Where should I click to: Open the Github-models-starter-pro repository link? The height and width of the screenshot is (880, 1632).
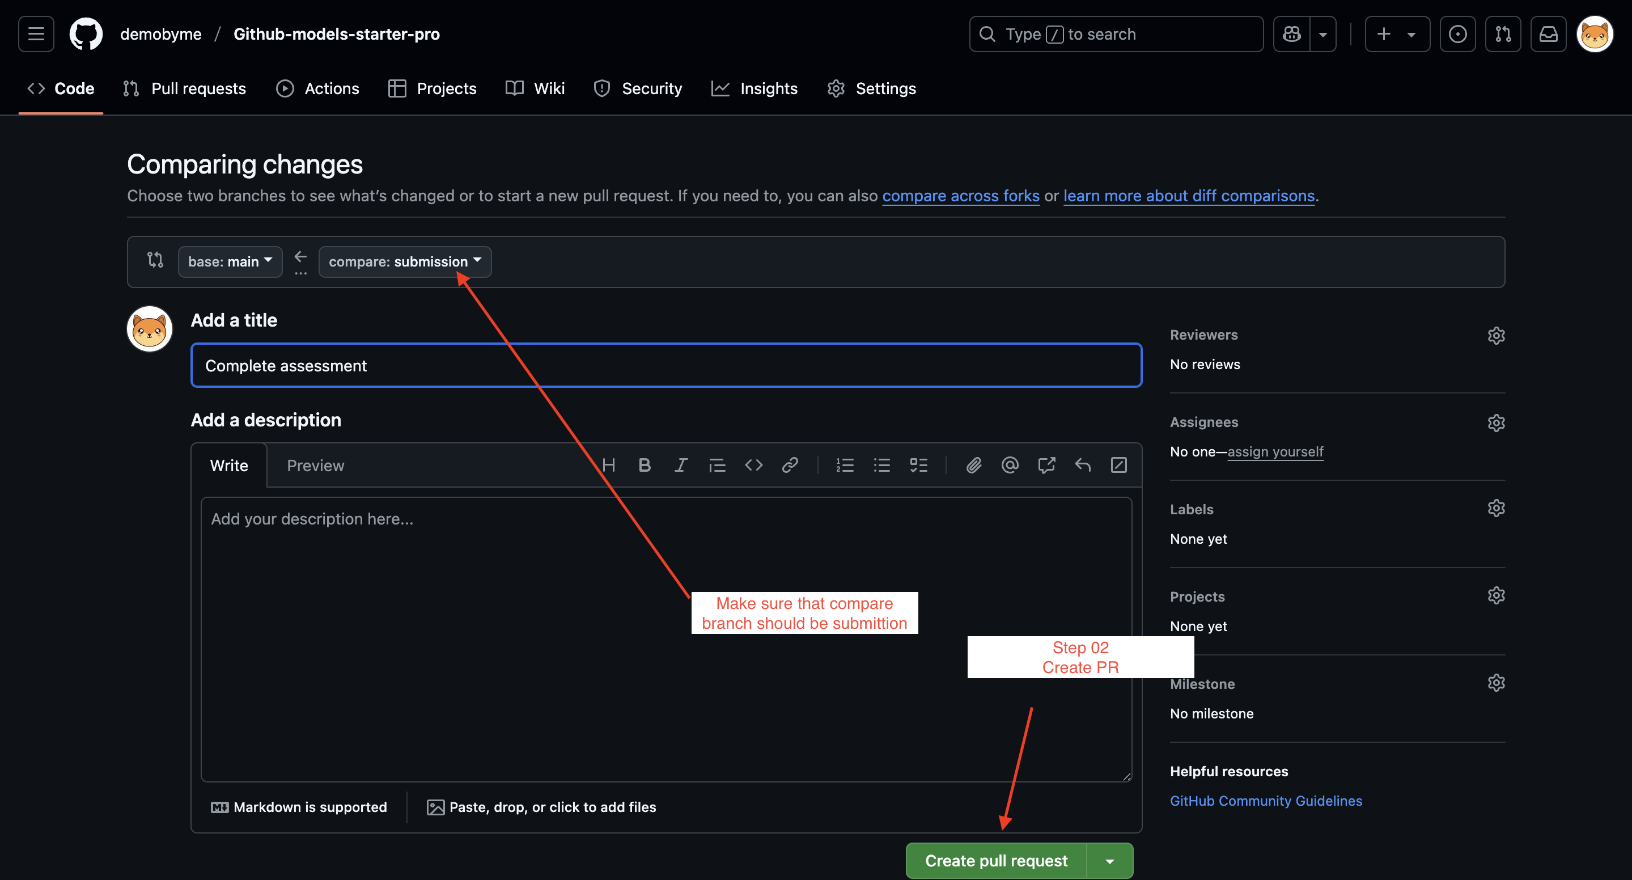(336, 33)
